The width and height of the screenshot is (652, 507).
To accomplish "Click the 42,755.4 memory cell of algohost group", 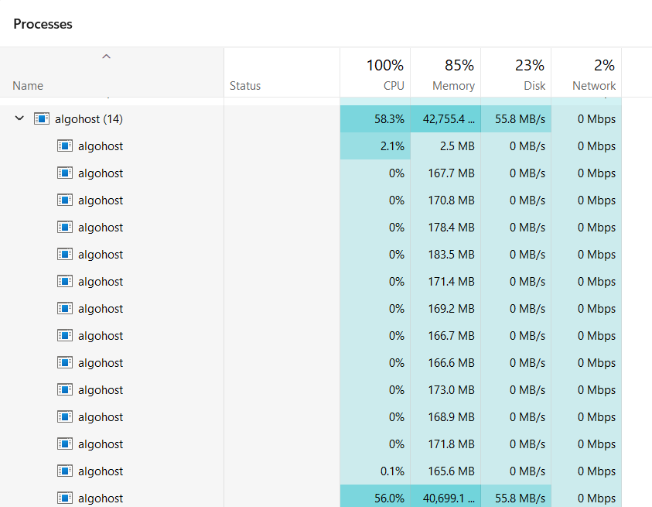I will pyautogui.click(x=445, y=119).
